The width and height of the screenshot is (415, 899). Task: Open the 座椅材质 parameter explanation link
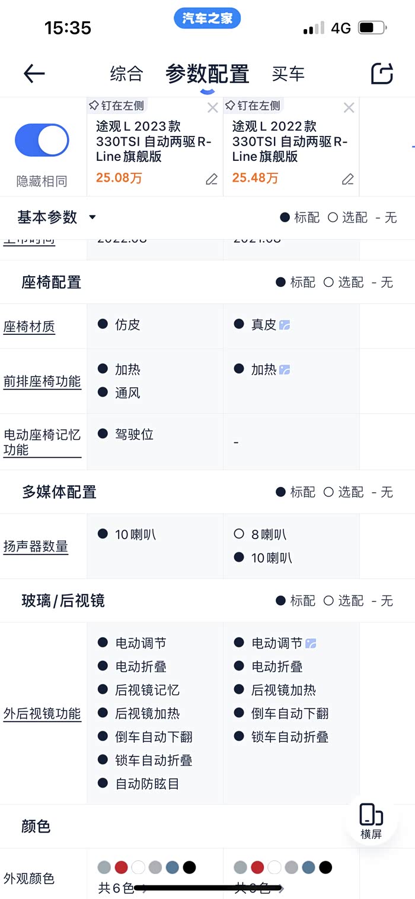29,327
